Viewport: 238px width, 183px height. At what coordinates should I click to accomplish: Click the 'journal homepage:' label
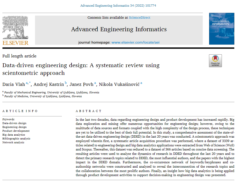point(94,43)
